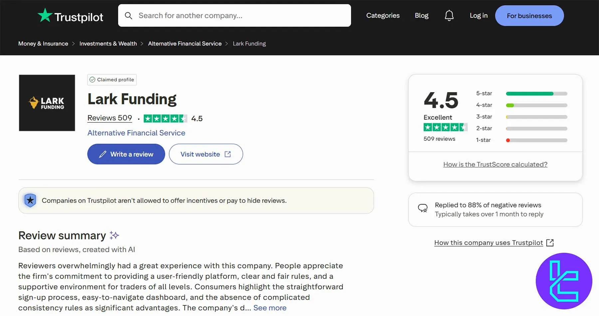Click the Trustpilot star logo

(45, 15)
